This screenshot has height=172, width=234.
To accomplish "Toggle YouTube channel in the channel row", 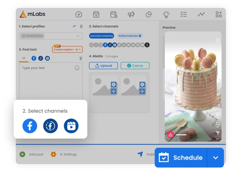I will click(142, 45).
